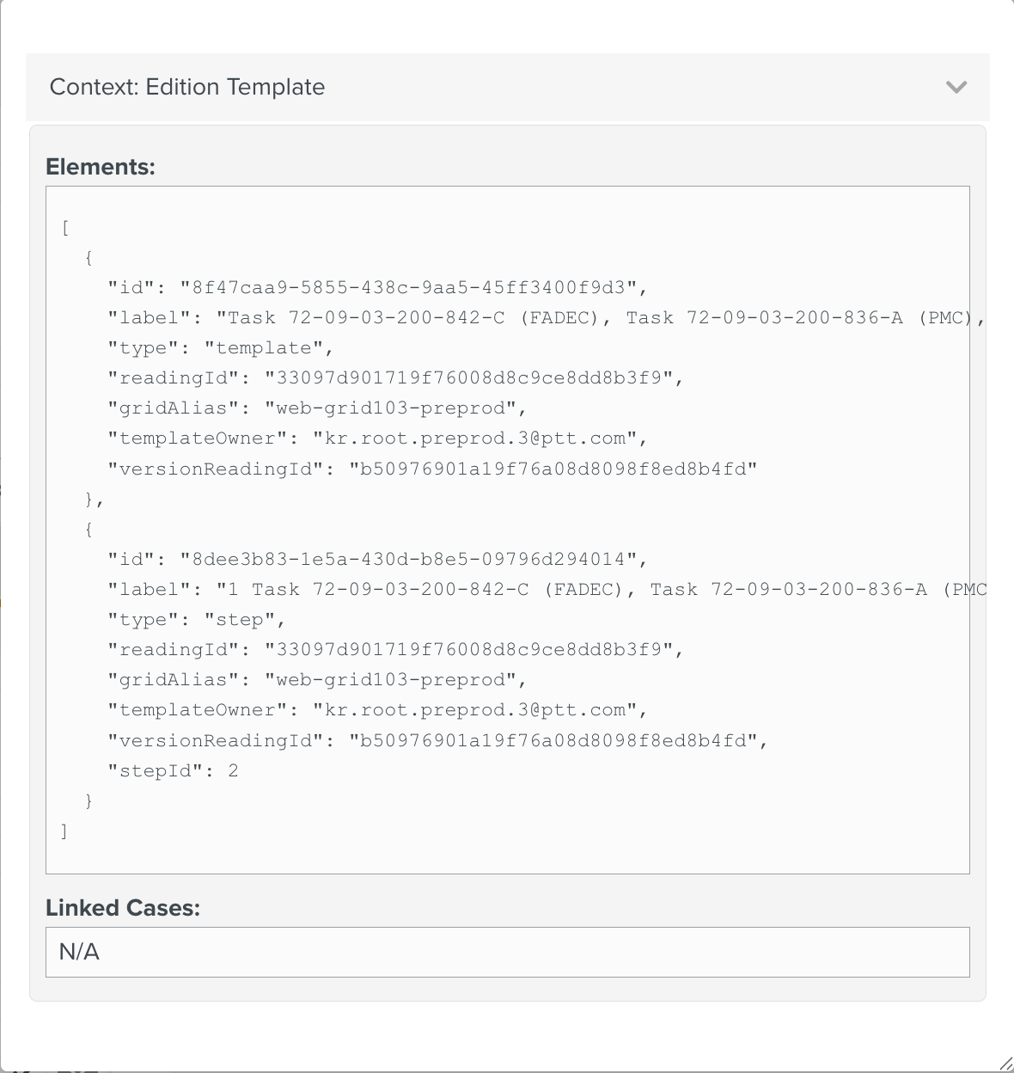1014x1073 pixels.
Task: Click the "type": "step" line
Action: (196, 619)
